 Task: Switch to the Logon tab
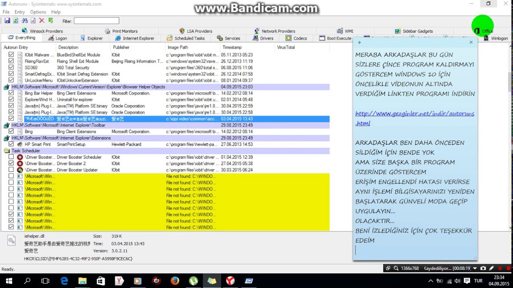tap(58, 38)
